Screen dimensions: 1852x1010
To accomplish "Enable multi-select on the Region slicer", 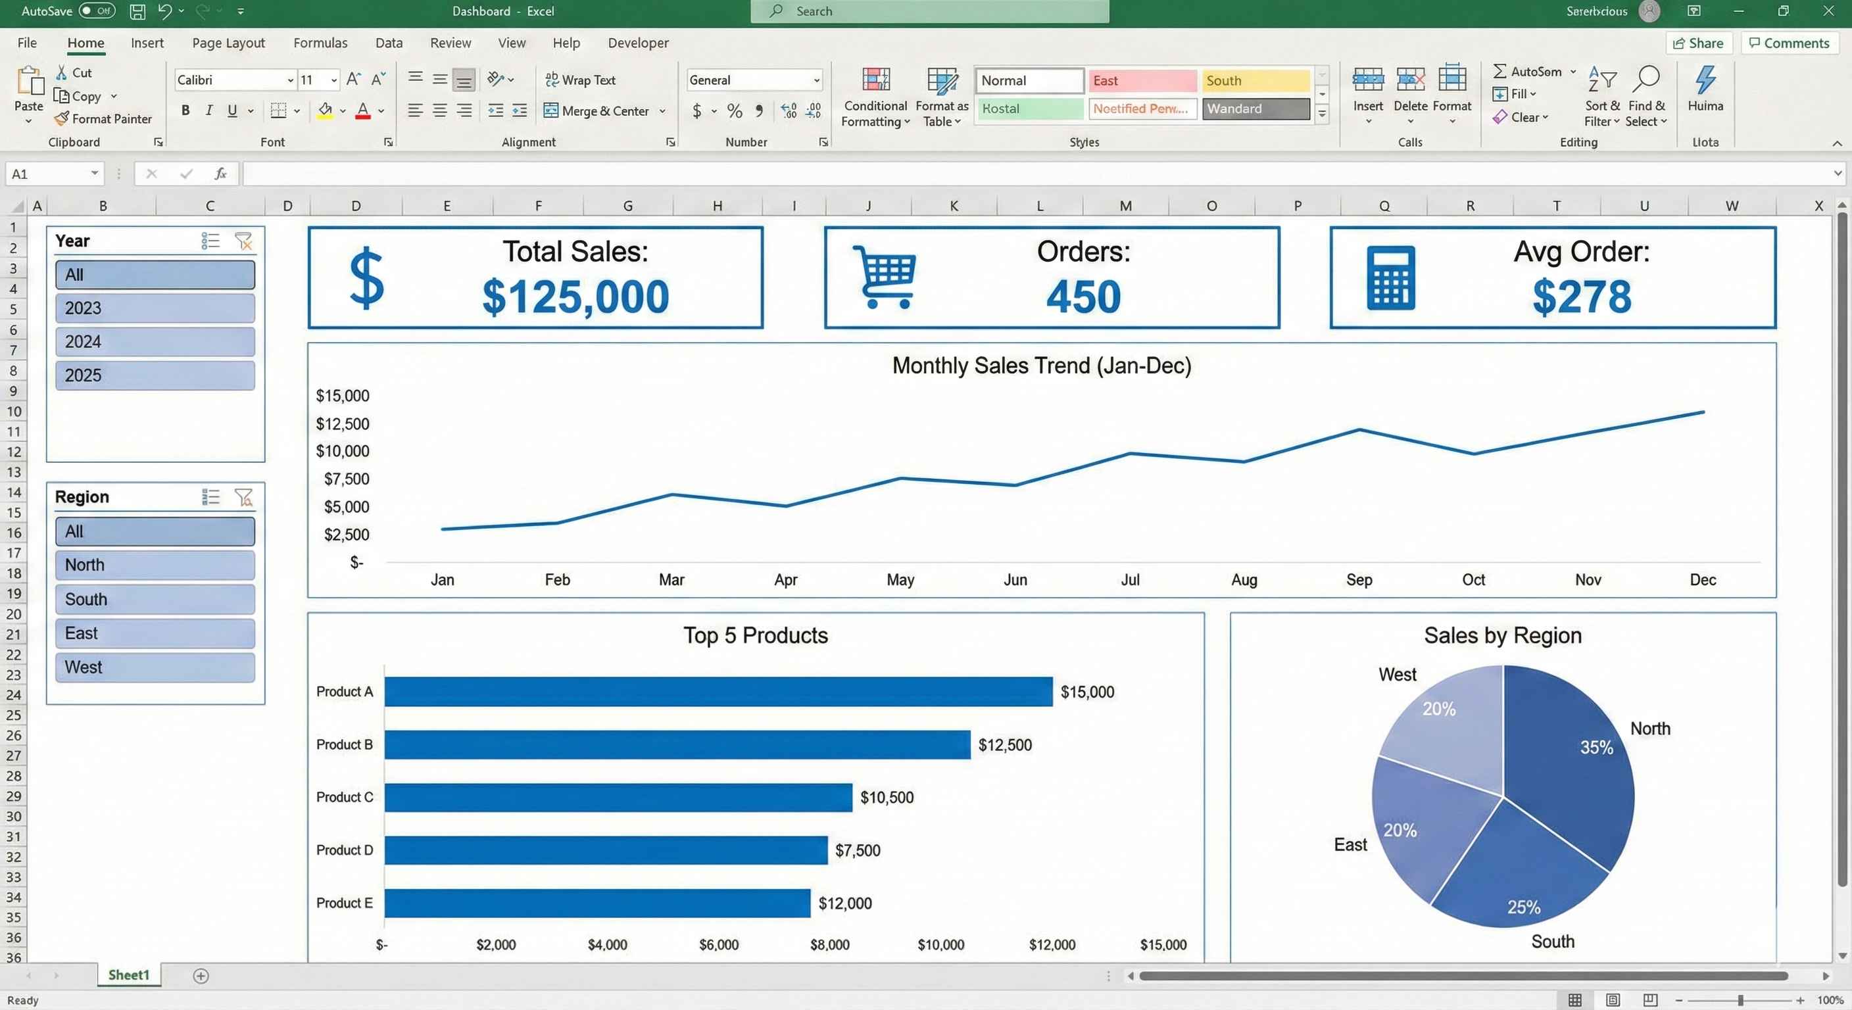I will (x=210, y=496).
